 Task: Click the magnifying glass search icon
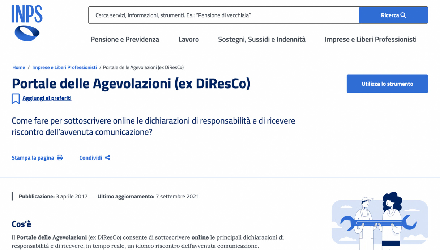coord(403,15)
